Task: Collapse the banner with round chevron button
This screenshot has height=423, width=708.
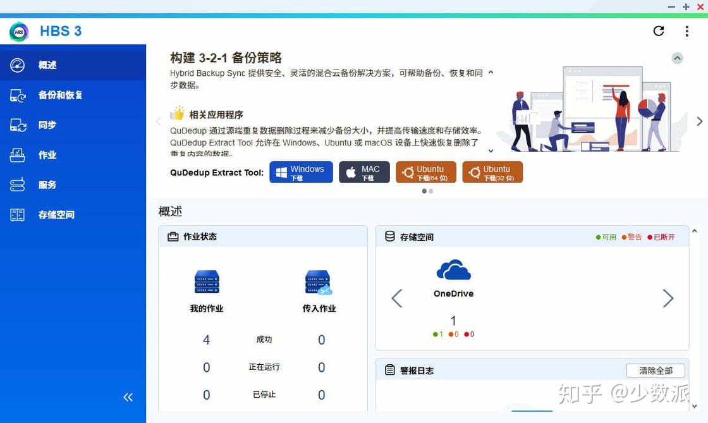Action: (677, 58)
